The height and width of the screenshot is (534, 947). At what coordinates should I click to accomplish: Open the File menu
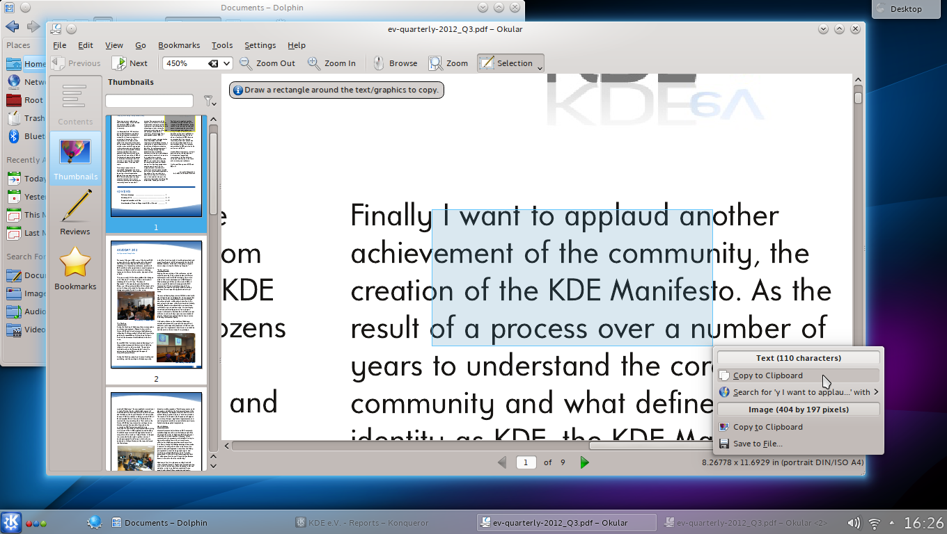pos(60,45)
